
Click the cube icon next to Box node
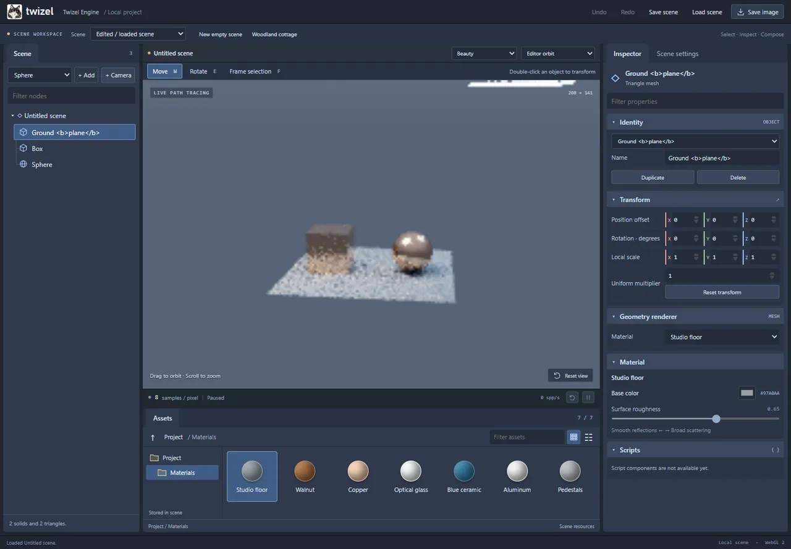(23, 148)
